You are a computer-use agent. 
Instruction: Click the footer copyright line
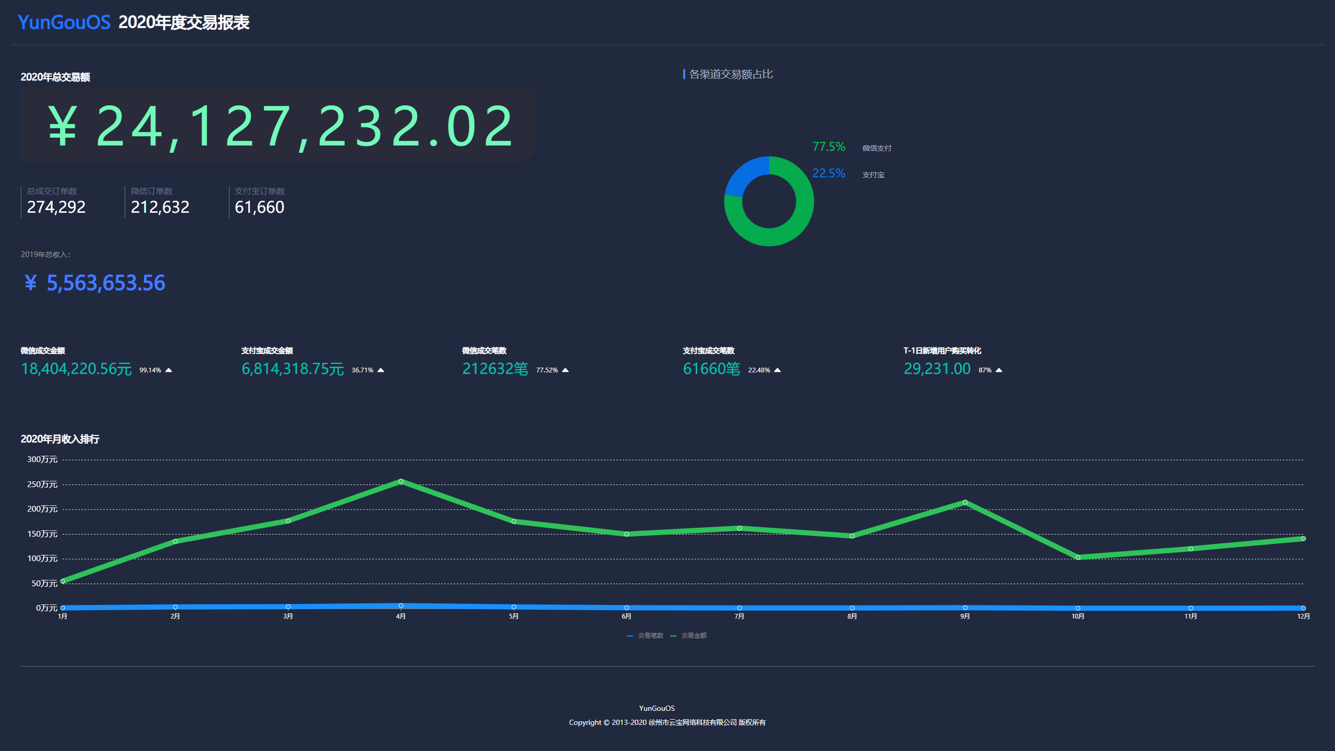pyautogui.click(x=667, y=722)
